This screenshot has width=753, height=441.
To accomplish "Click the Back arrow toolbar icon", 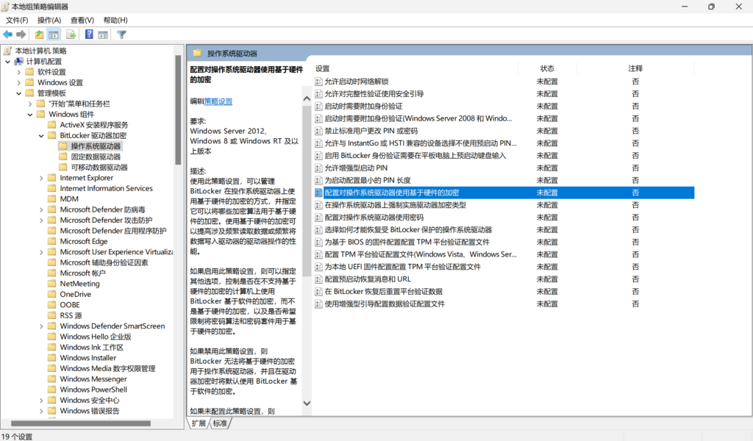I will 8,35.
